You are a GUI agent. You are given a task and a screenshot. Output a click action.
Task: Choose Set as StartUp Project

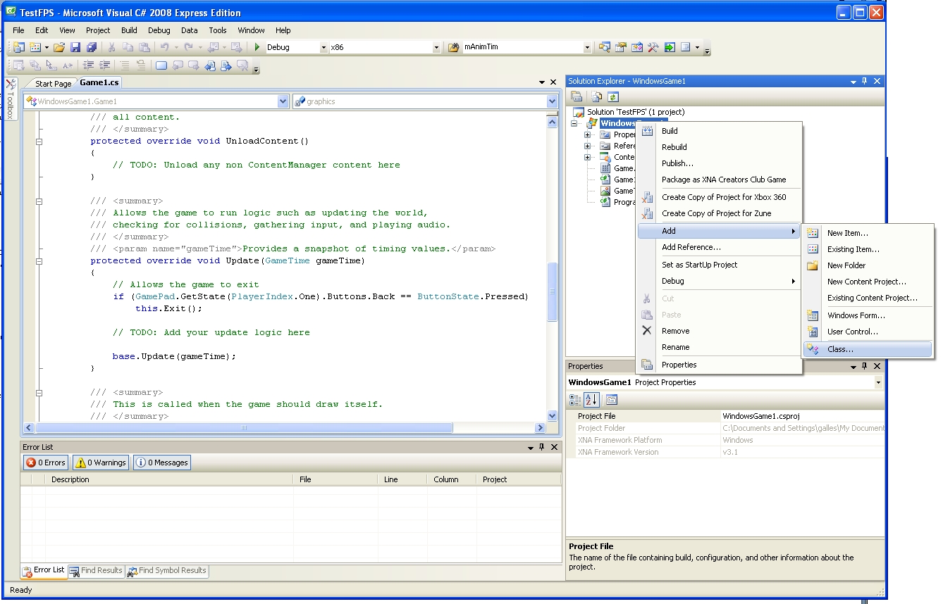719,265
